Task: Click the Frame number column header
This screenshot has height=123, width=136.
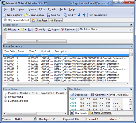Action: click(22, 51)
